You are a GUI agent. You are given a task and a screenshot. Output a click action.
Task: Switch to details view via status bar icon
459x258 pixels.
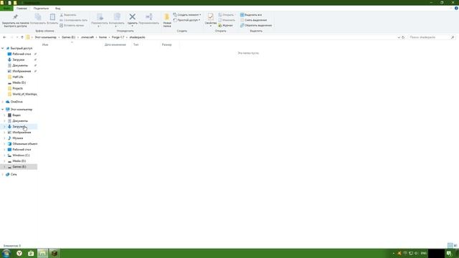pos(450,245)
